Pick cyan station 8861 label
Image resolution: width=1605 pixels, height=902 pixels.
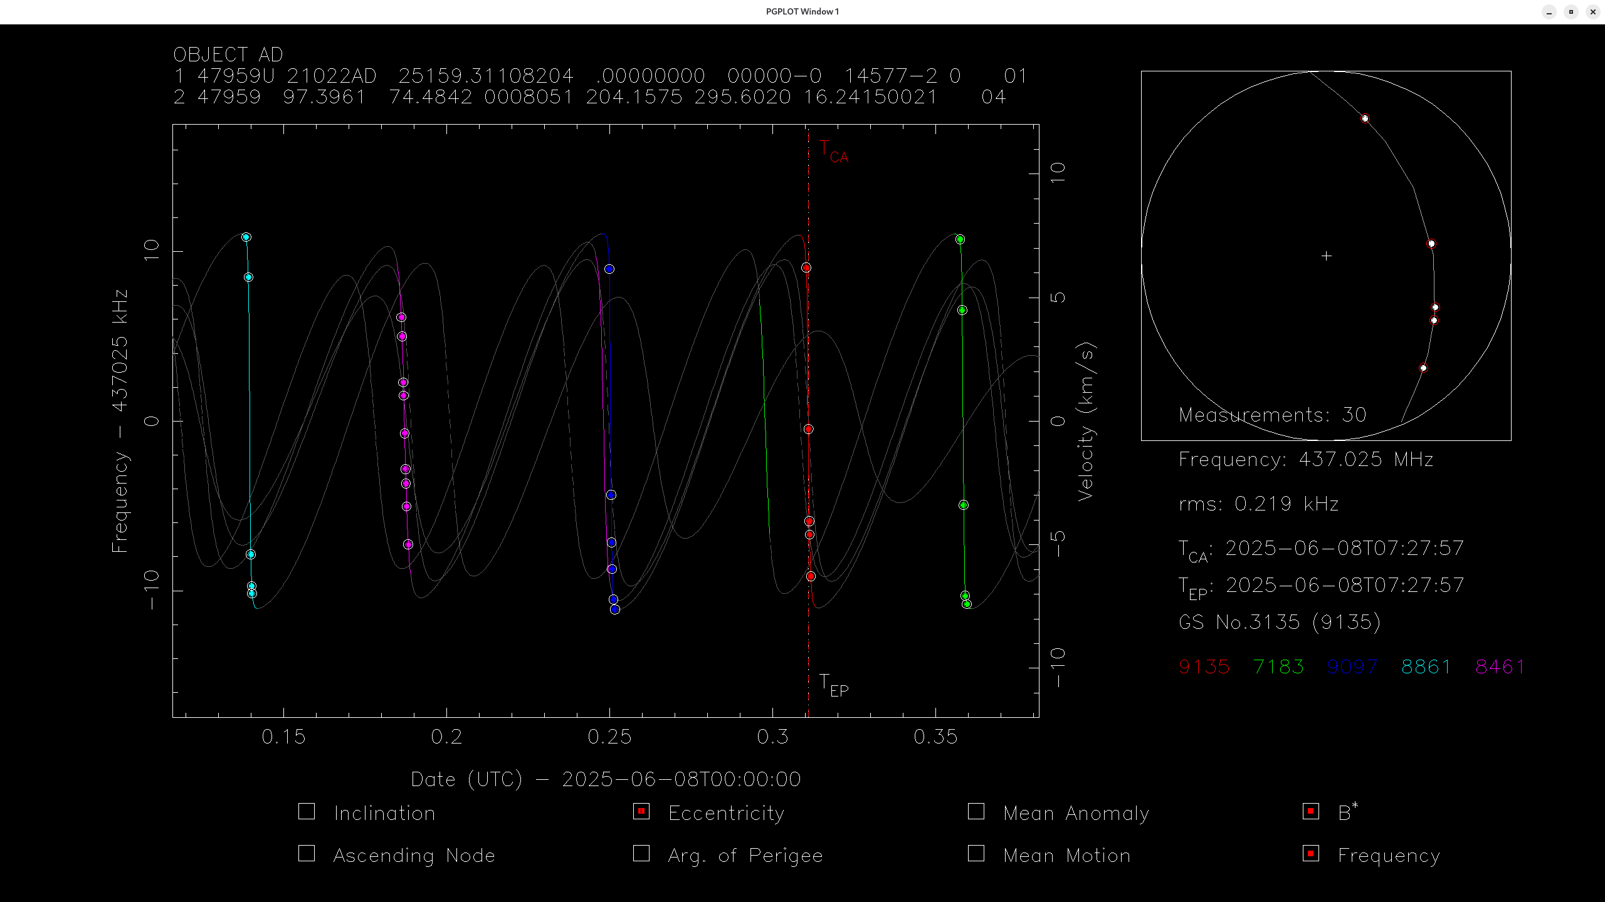[x=1426, y=666]
